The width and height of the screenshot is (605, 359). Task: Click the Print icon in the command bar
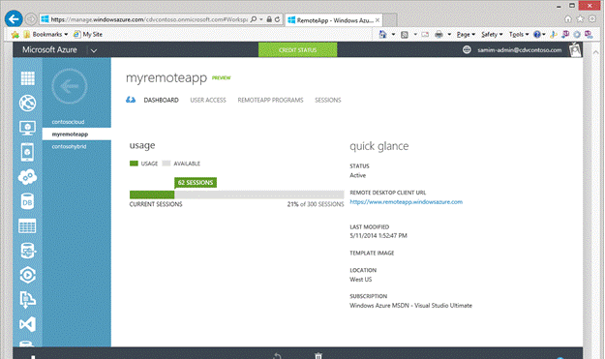point(439,35)
